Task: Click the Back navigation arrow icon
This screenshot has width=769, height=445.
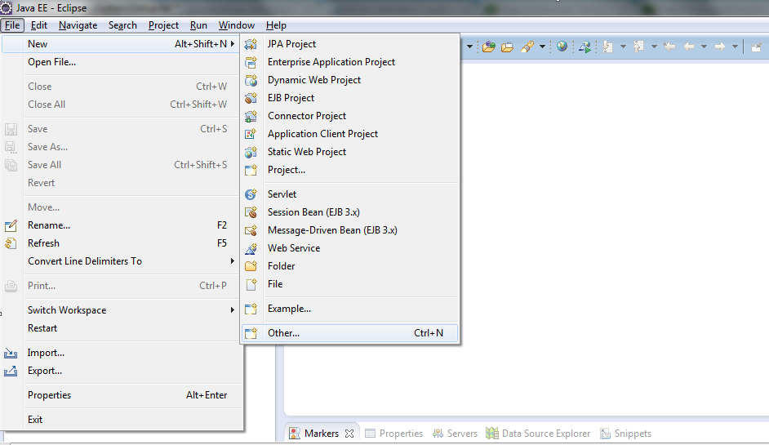Action: [689, 47]
